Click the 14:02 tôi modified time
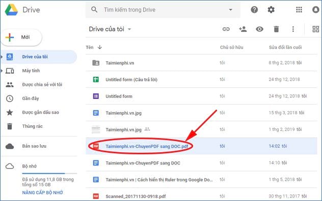This screenshot has height=201, width=322. [x=278, y=146]
